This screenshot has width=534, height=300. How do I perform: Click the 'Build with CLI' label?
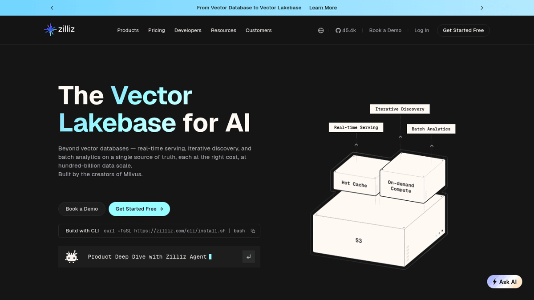point(82,231)
